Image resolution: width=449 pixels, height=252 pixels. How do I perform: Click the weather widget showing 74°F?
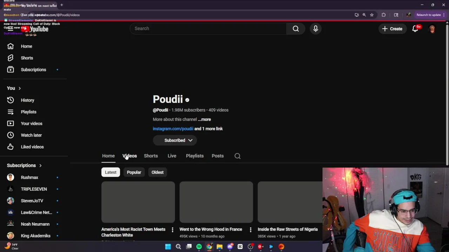tap(11, 246)
